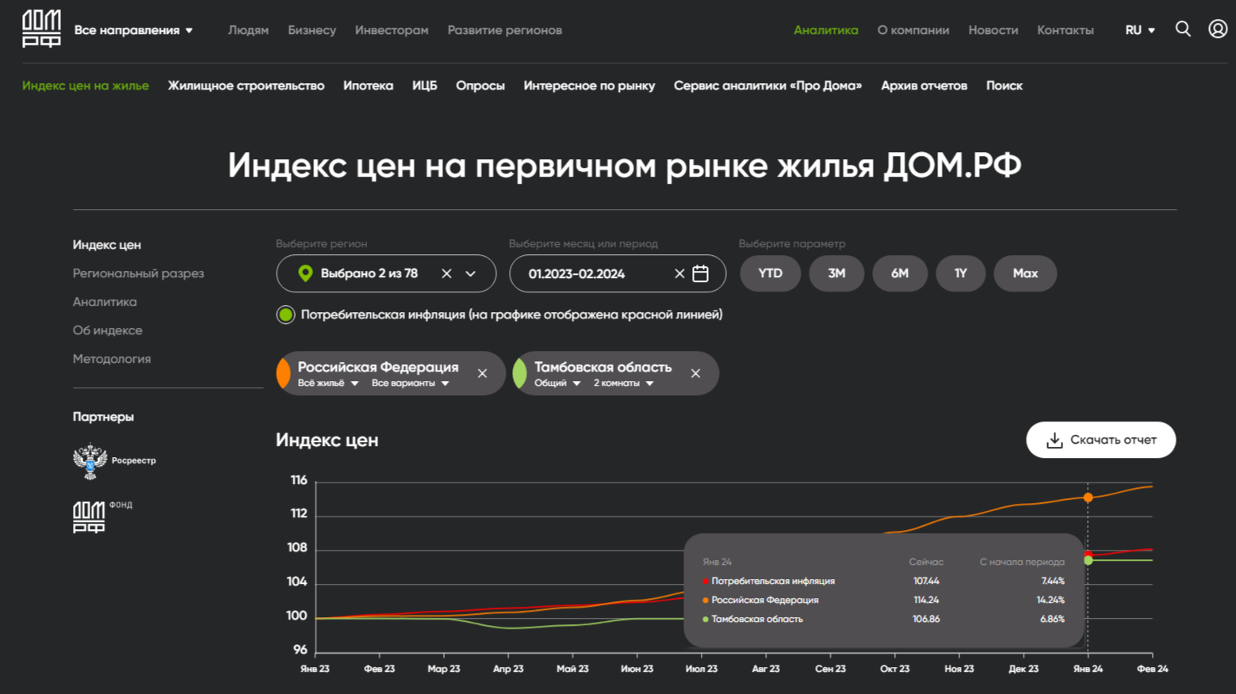Click the download icon on Скачать отчет
Viewport: 1236px width, 694px height.
click(1054, 440)
